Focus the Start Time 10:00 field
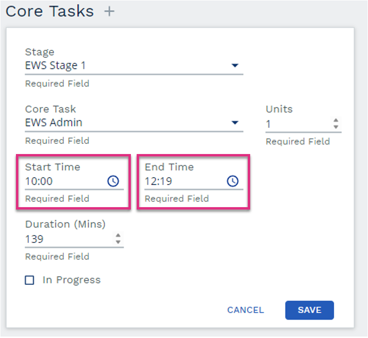The image size is (368, 338). click(x=74, y=181)
